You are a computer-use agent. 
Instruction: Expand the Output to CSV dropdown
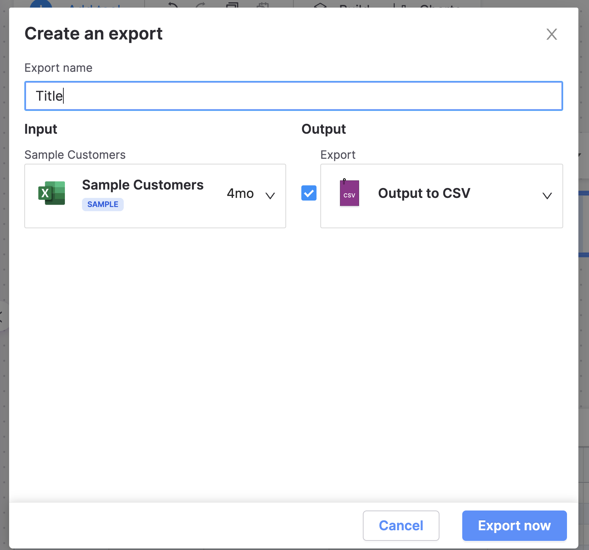(547, 196)
